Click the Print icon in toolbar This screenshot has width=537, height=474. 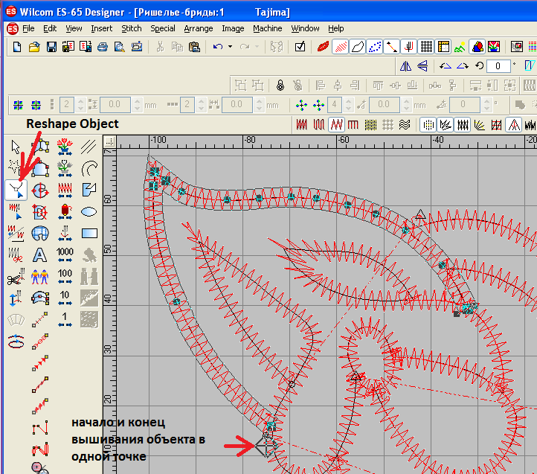pyautogui.click(x=103, y=47)
